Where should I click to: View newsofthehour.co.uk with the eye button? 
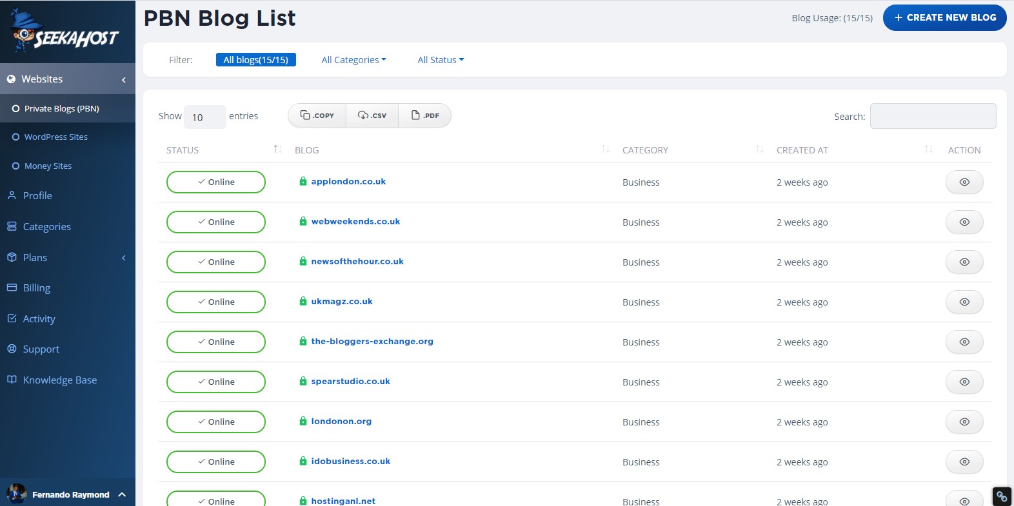(x=964, y=262)
